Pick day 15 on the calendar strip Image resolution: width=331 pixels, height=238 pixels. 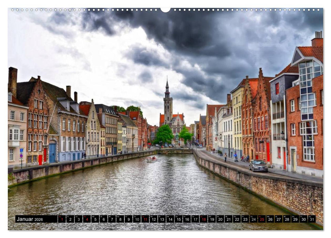click(178, 219)
